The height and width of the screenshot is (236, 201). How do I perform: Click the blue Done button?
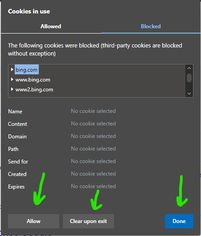point(179,221)
